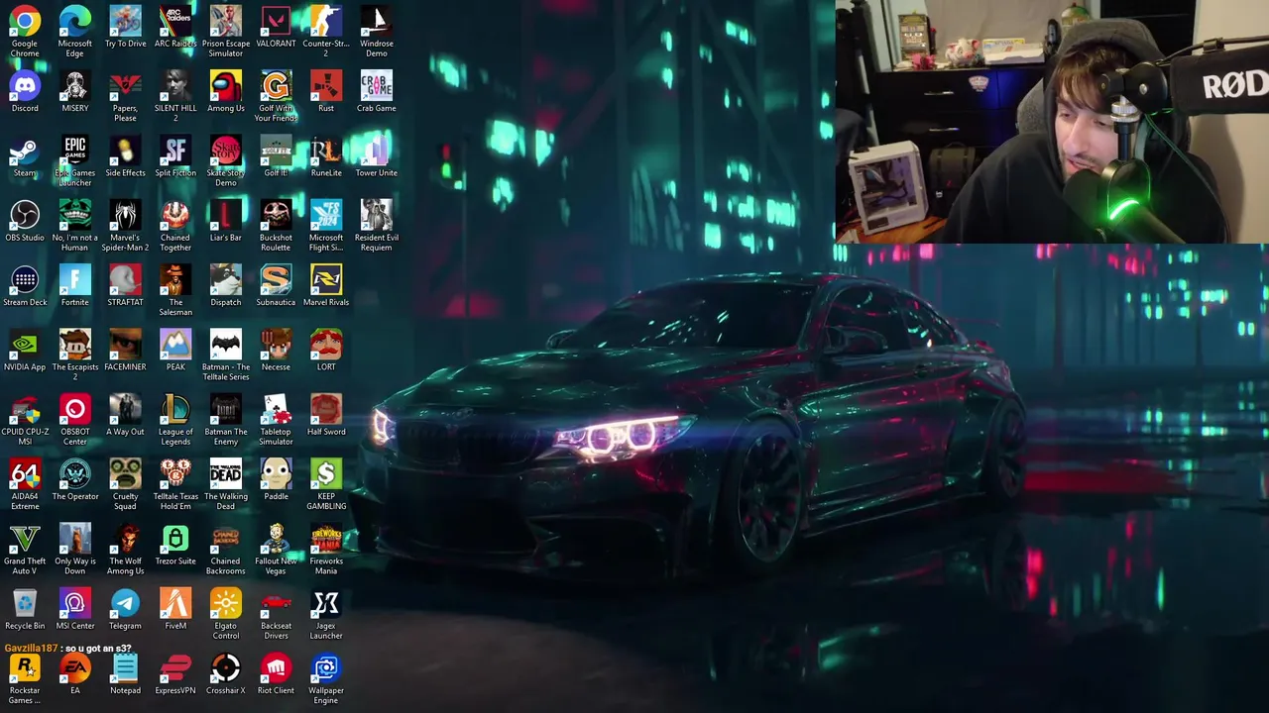Open the Golf It! shortcut
Viewport: 1269px width, 713px height.
pyautogui.click(x=276, y=151)
